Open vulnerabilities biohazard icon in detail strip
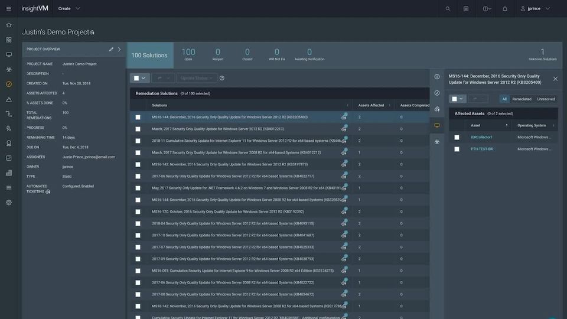The height and width of the screenshot is (319, 567). 437,142
